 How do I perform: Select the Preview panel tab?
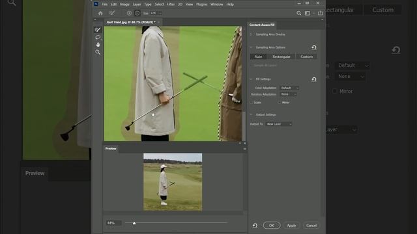click(x=111, y=149)
